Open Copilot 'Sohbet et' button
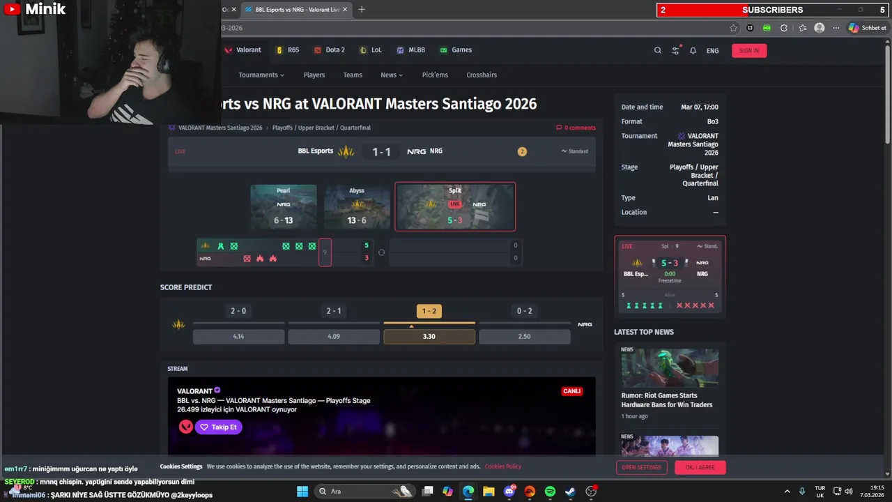Image resolution: width=892 pixels, height=502 pixels. pyautogui.click(x=867, y=28)
